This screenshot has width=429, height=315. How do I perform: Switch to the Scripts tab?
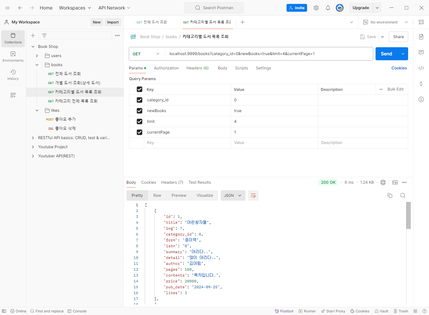(x=242, y=68)
